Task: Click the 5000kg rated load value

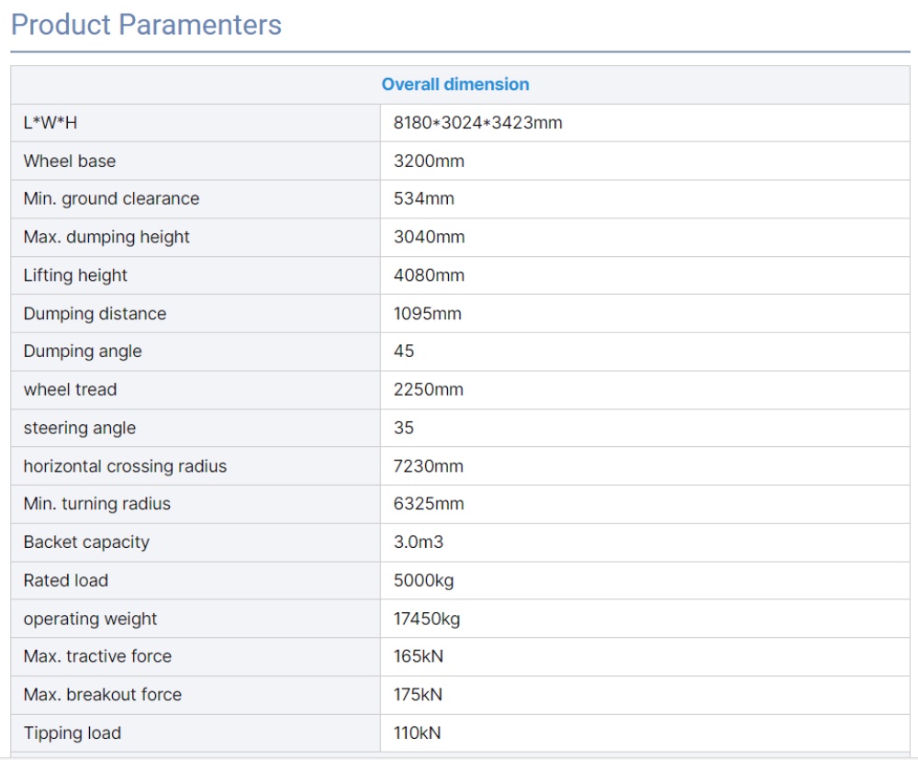Action: (x=423, y=581)
